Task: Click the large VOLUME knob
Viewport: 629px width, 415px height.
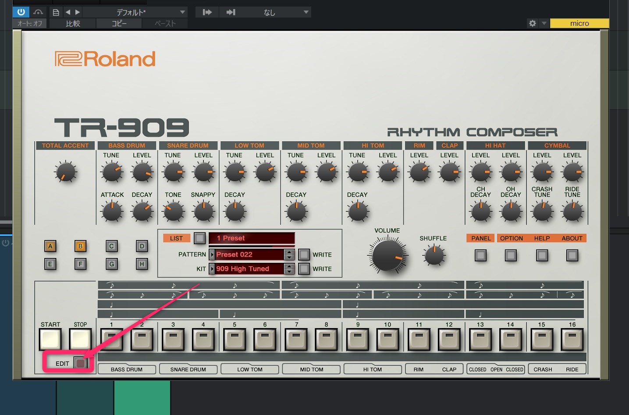Action: [x=387, y=255]
